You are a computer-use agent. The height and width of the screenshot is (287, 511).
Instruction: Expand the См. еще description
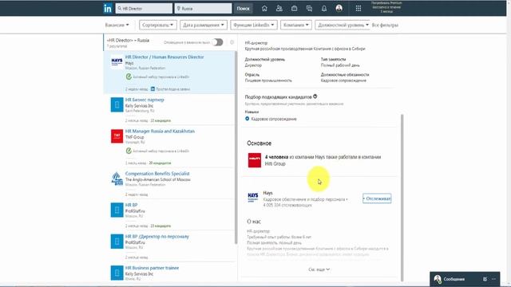(319, 269)
